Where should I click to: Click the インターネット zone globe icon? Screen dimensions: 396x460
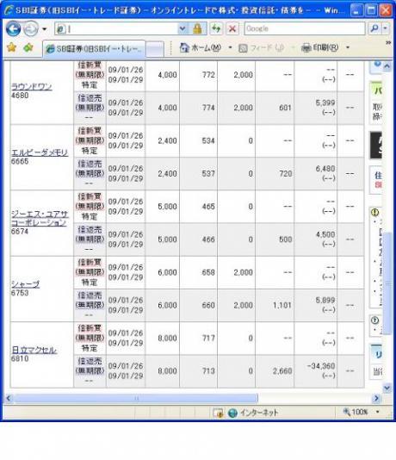[x=232, y=413]
